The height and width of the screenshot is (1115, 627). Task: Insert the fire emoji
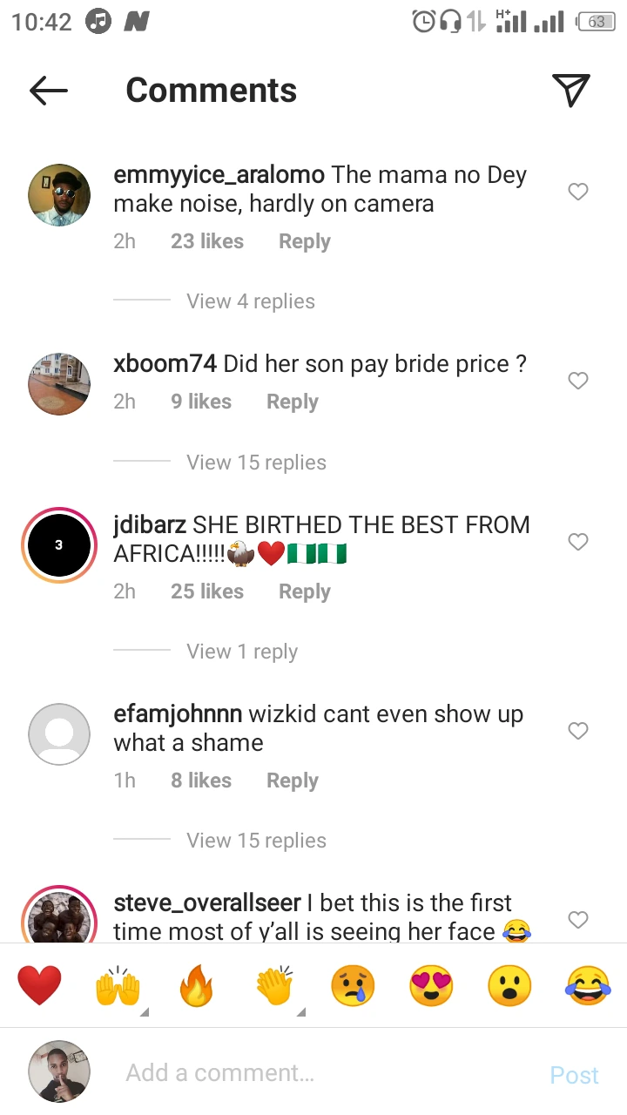(x=196, y=986)
